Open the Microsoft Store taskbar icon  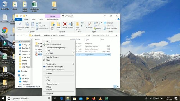tap(74, 98)
